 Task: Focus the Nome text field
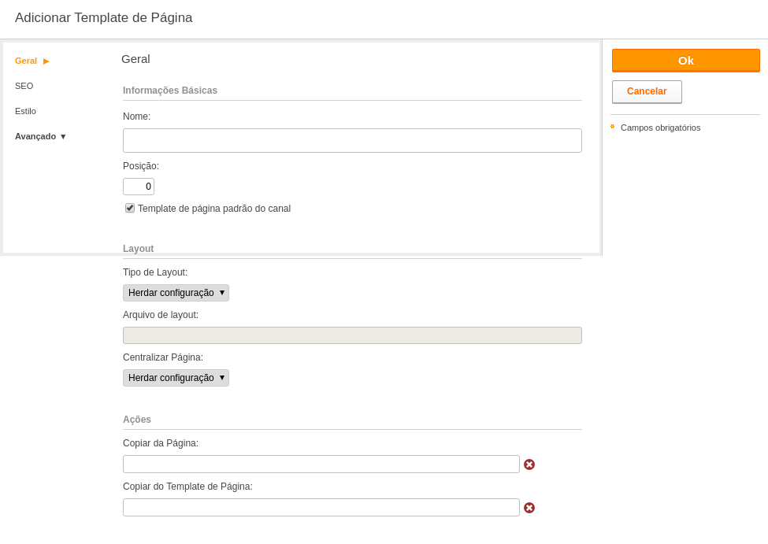352,141
